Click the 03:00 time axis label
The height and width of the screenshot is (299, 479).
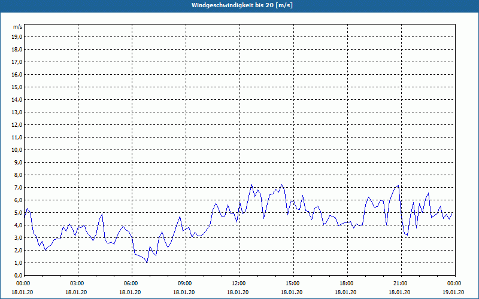78,283
